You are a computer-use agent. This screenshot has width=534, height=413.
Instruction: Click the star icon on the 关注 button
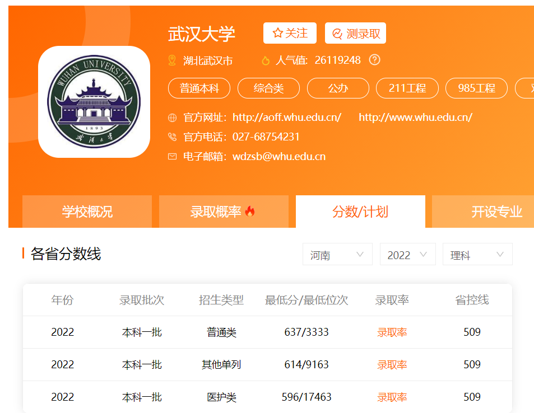[x=277, y=33]
